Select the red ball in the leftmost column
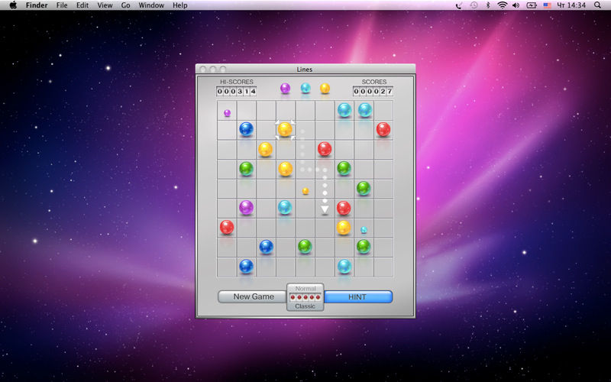The image size is (611, 382). point(227,227)
